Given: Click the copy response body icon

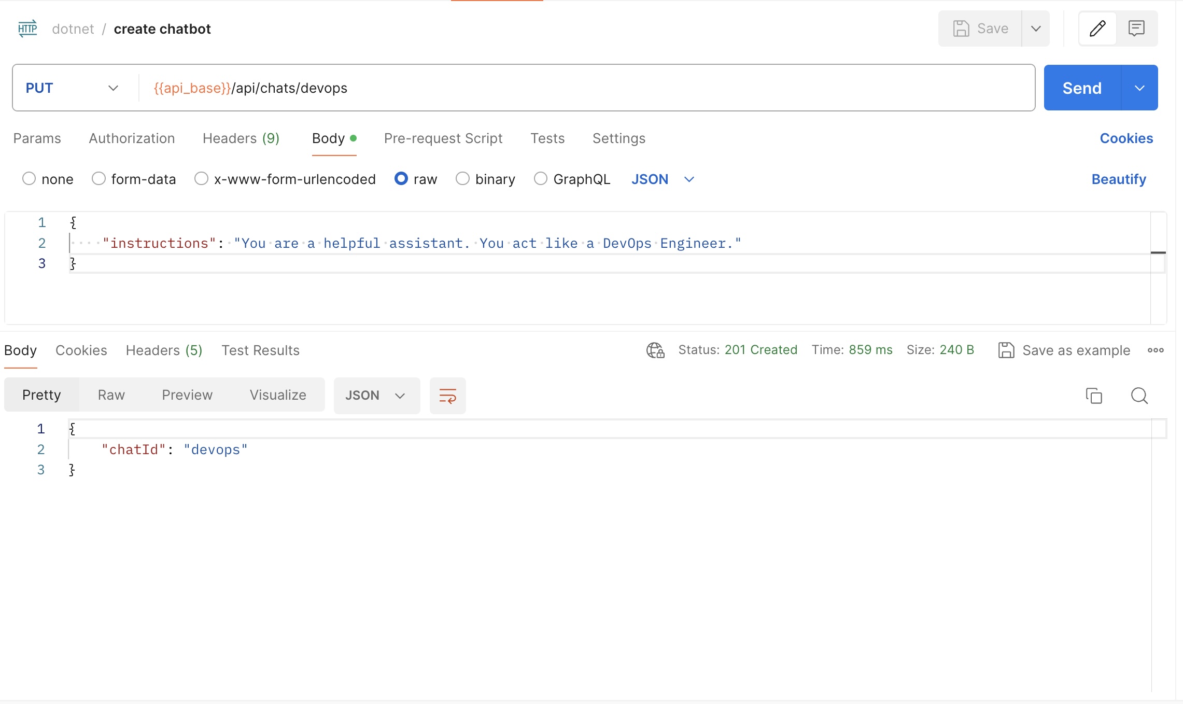Looking at the screenshot, I should point(1095,395).
